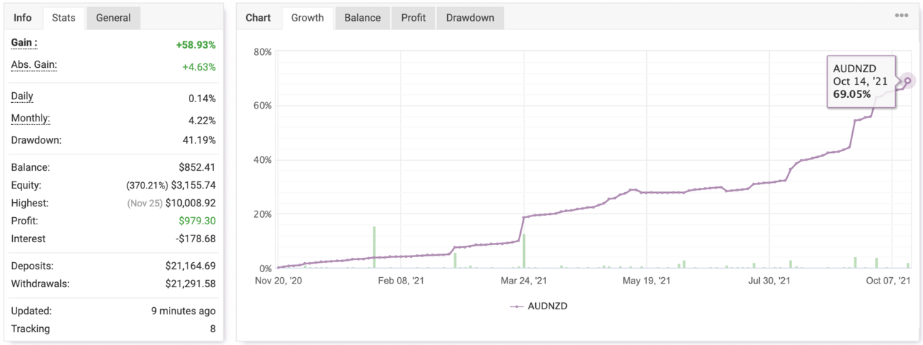
Task: Select the Stats tab
Action: coord(64,18)
